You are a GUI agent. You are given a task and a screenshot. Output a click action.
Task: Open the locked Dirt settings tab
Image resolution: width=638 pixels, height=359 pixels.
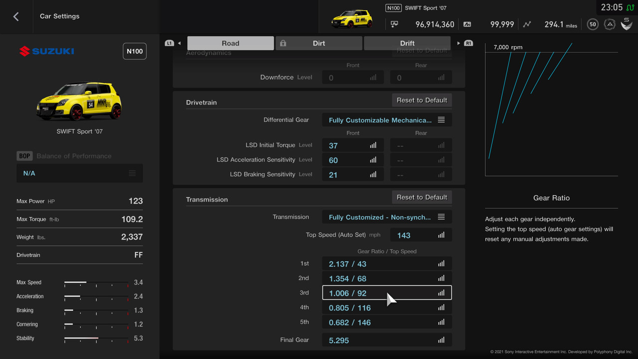(319, 43)
